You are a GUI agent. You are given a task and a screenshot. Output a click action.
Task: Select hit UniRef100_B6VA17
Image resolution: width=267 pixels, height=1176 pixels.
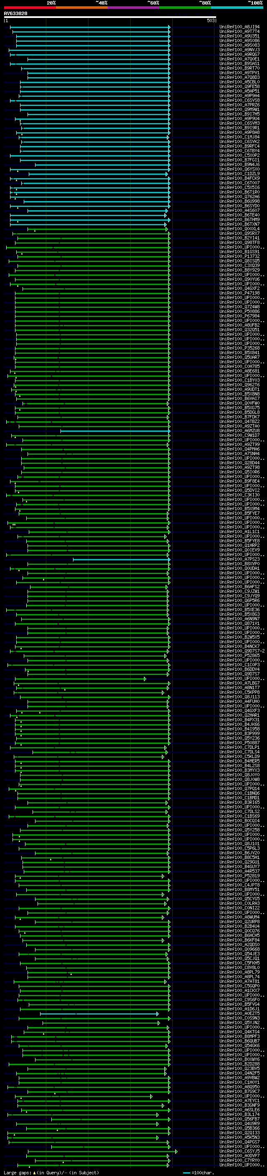pos(239,398)
